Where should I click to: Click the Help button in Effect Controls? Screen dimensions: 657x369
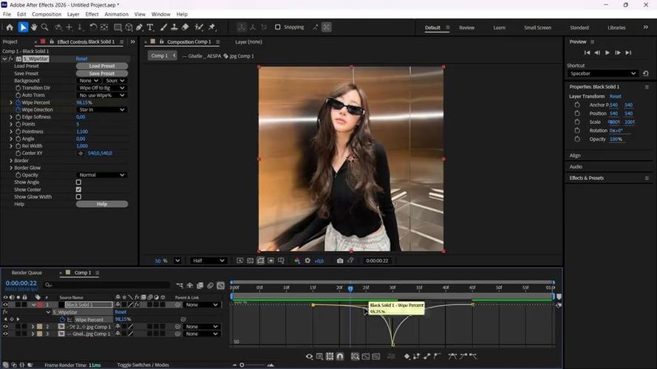[x=102, y=204]
